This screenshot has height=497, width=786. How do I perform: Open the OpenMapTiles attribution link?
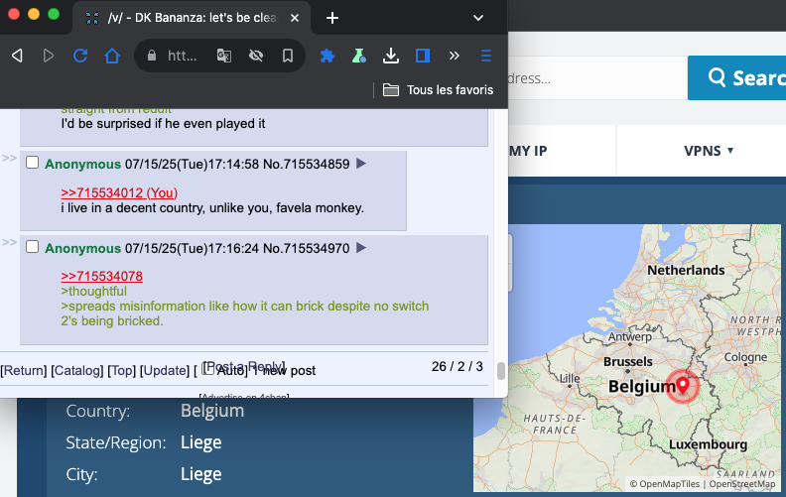pyautogui.click(x=664, y=484)
